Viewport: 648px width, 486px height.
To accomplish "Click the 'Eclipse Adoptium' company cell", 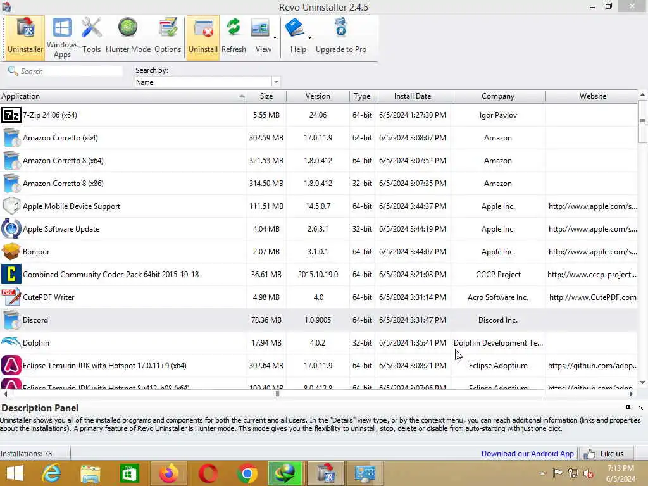I will pos(498,365).
